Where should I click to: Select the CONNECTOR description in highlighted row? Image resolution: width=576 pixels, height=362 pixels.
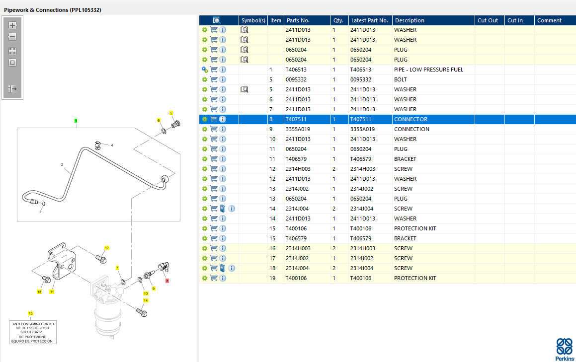(x=411, y=119)
